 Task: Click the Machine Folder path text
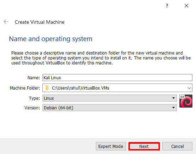coord(81,88)
